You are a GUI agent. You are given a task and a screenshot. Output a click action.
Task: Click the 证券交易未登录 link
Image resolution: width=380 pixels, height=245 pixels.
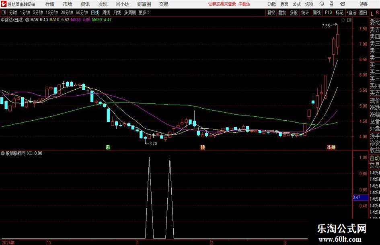[222, 4]
